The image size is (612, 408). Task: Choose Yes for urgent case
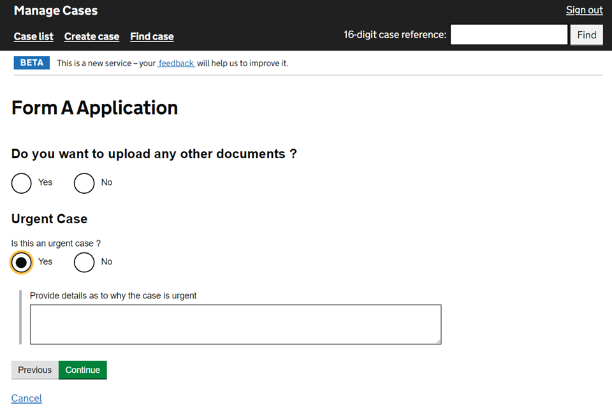pos(22,262)
